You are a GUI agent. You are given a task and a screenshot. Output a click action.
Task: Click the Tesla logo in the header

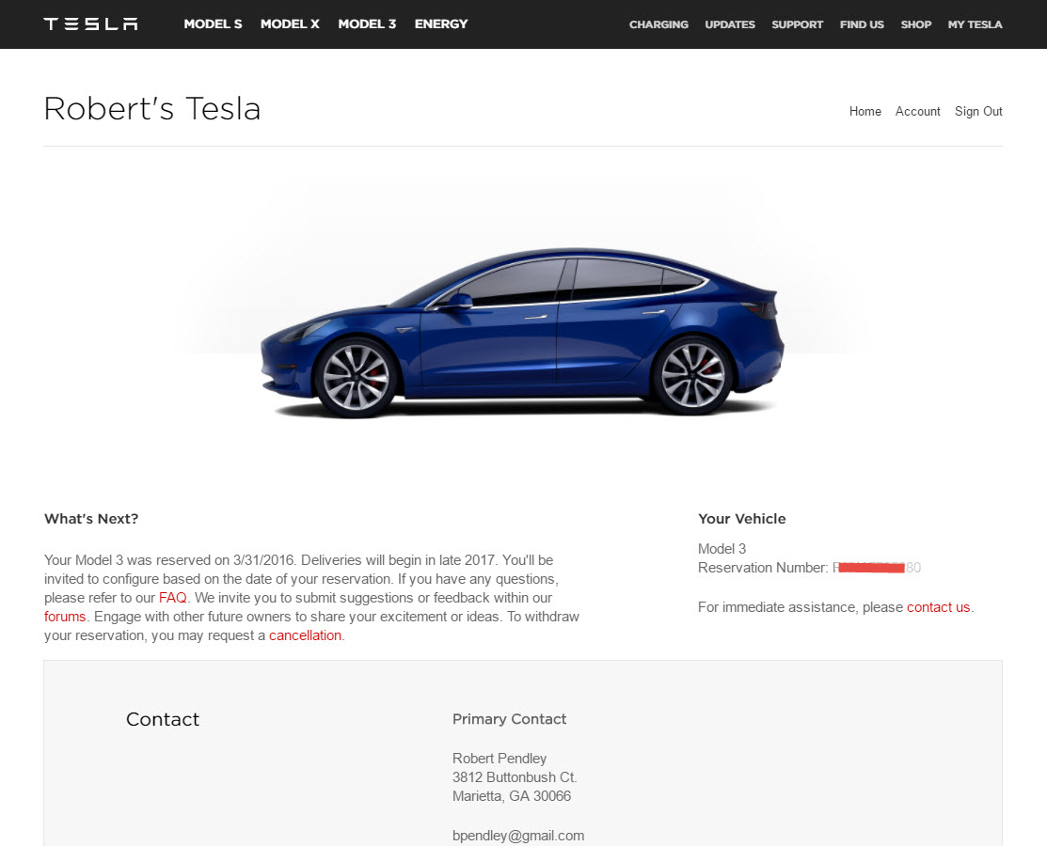pyautogui.click(x=91, y=24)
